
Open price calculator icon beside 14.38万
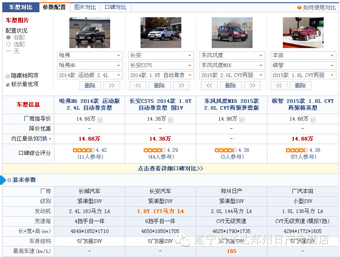click(170, 120)
